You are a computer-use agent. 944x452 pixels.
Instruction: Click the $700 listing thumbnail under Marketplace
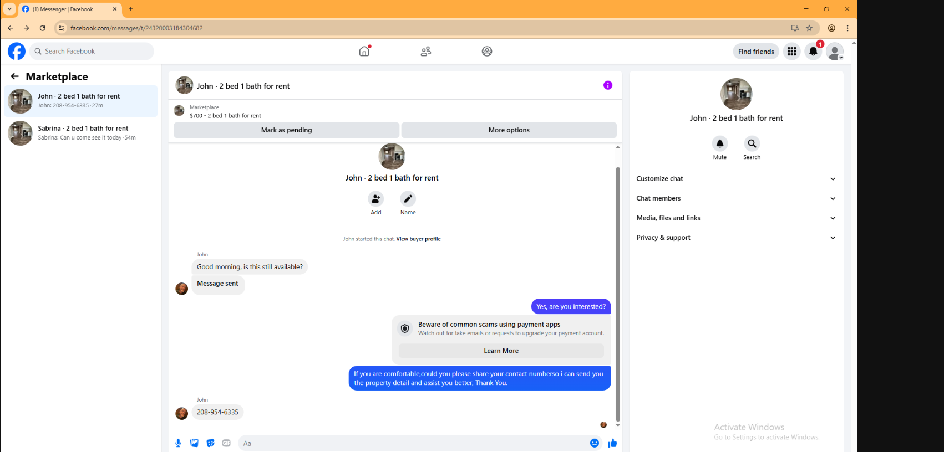(x=179, y=110)
